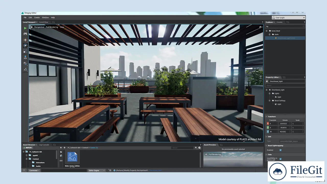Select the angle snap triangle tool
This screenshot has width=327, height=184.
click(25, 69)
